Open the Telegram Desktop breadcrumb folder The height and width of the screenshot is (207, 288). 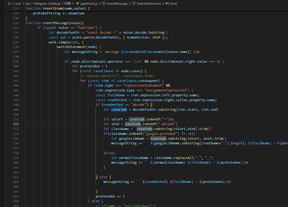click(x=47, y=3)
